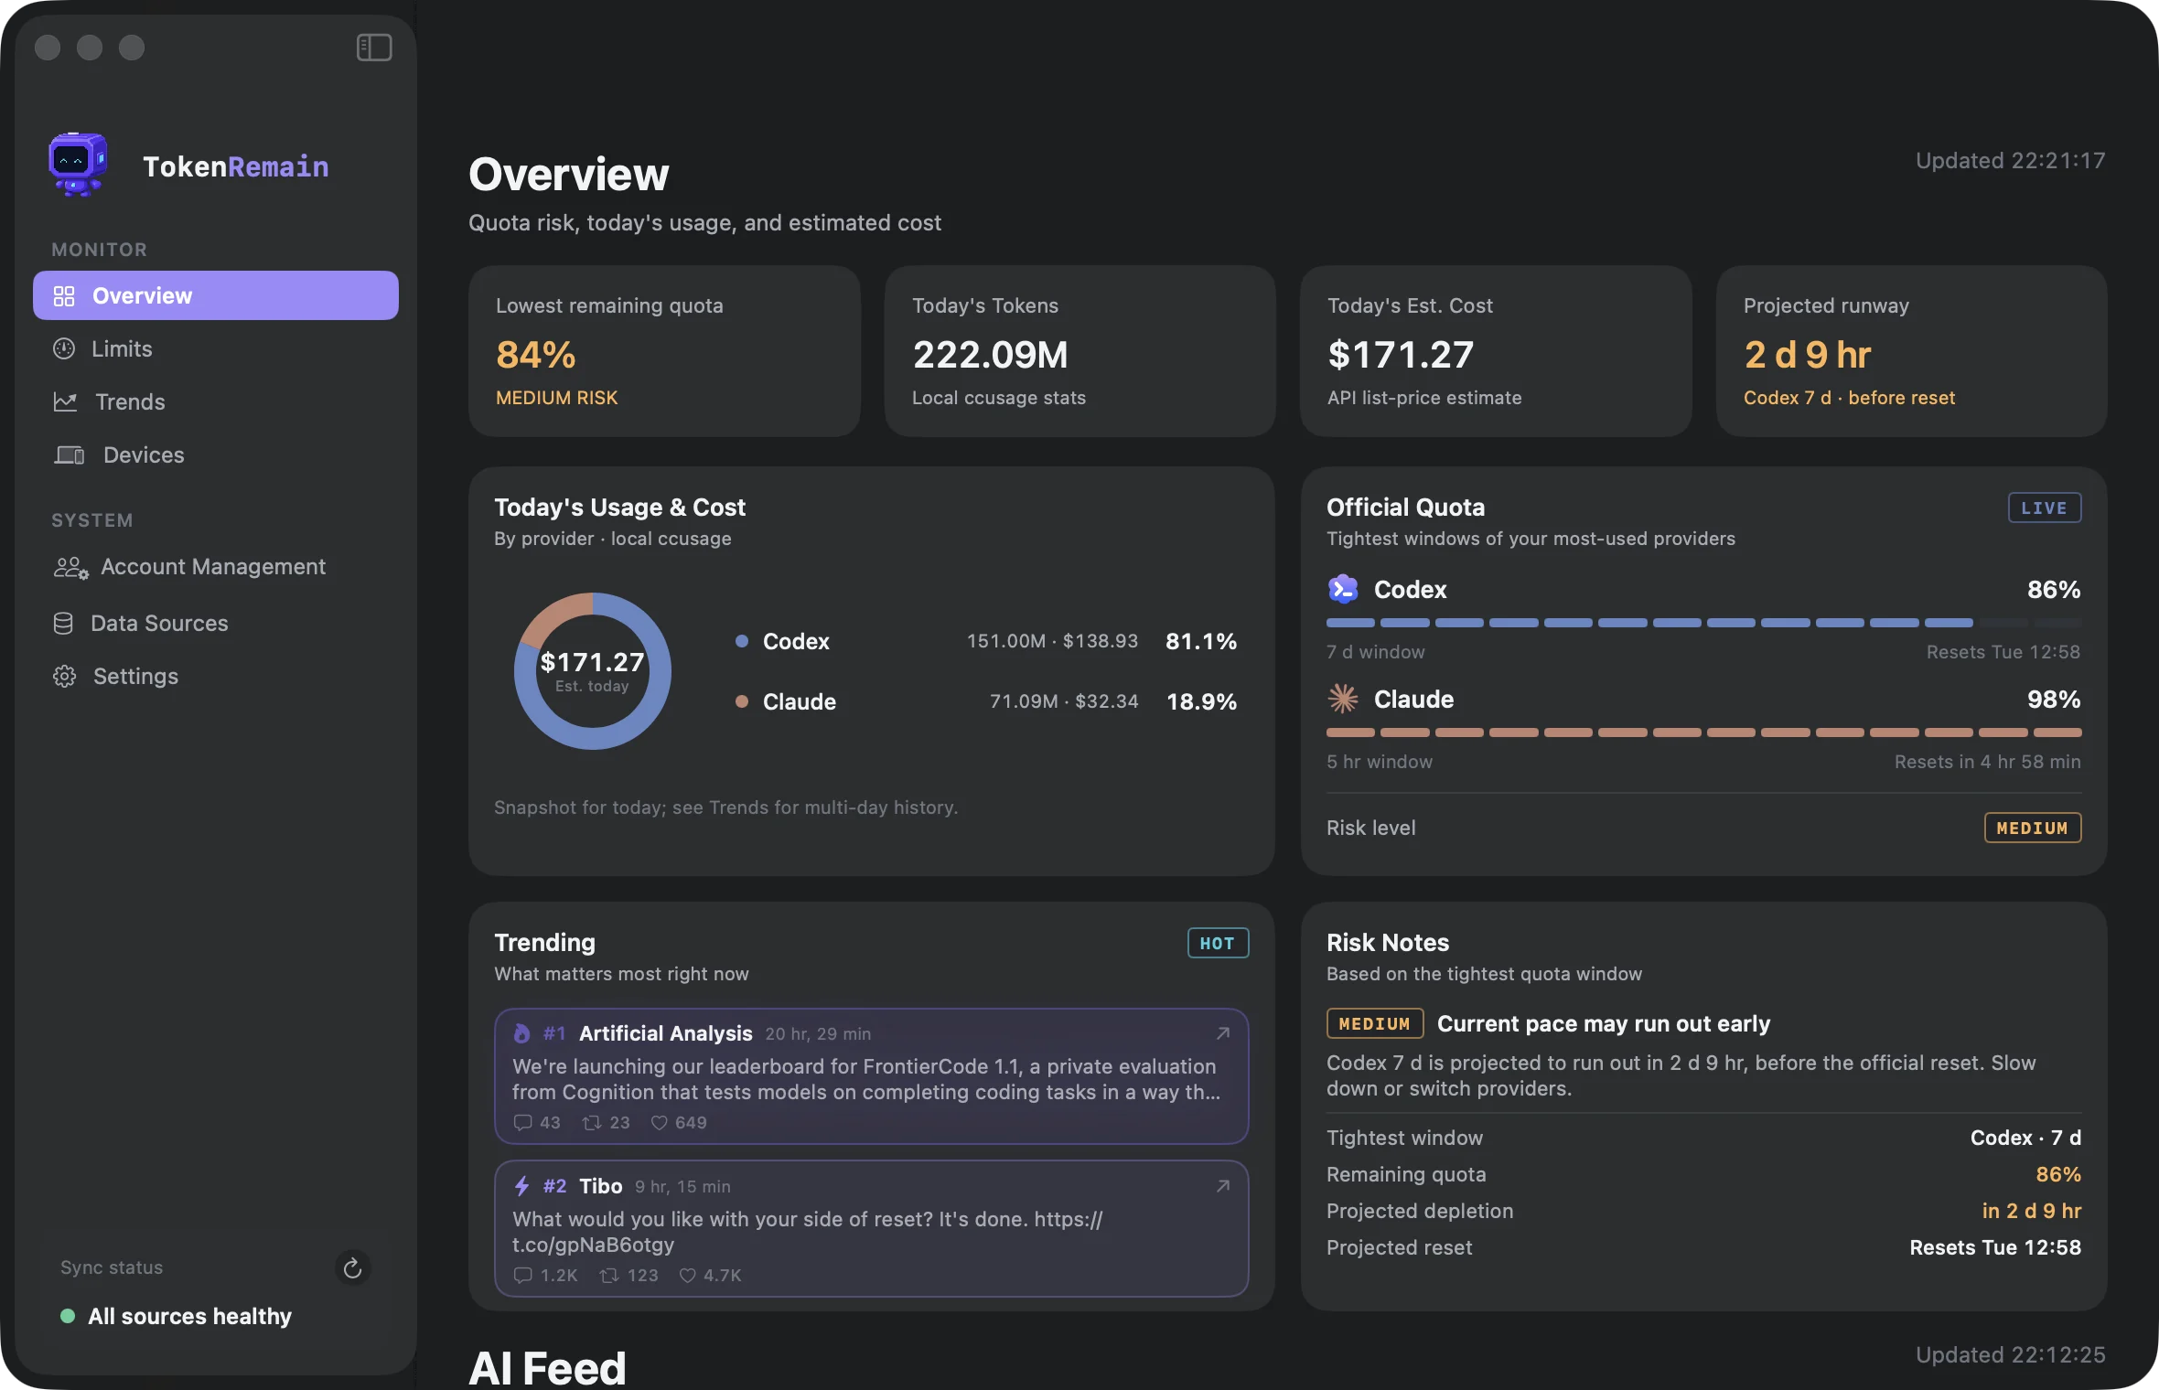Select the Lowest remaining quota card
Screen dimensions: 2159x1390
pos(665,351)
